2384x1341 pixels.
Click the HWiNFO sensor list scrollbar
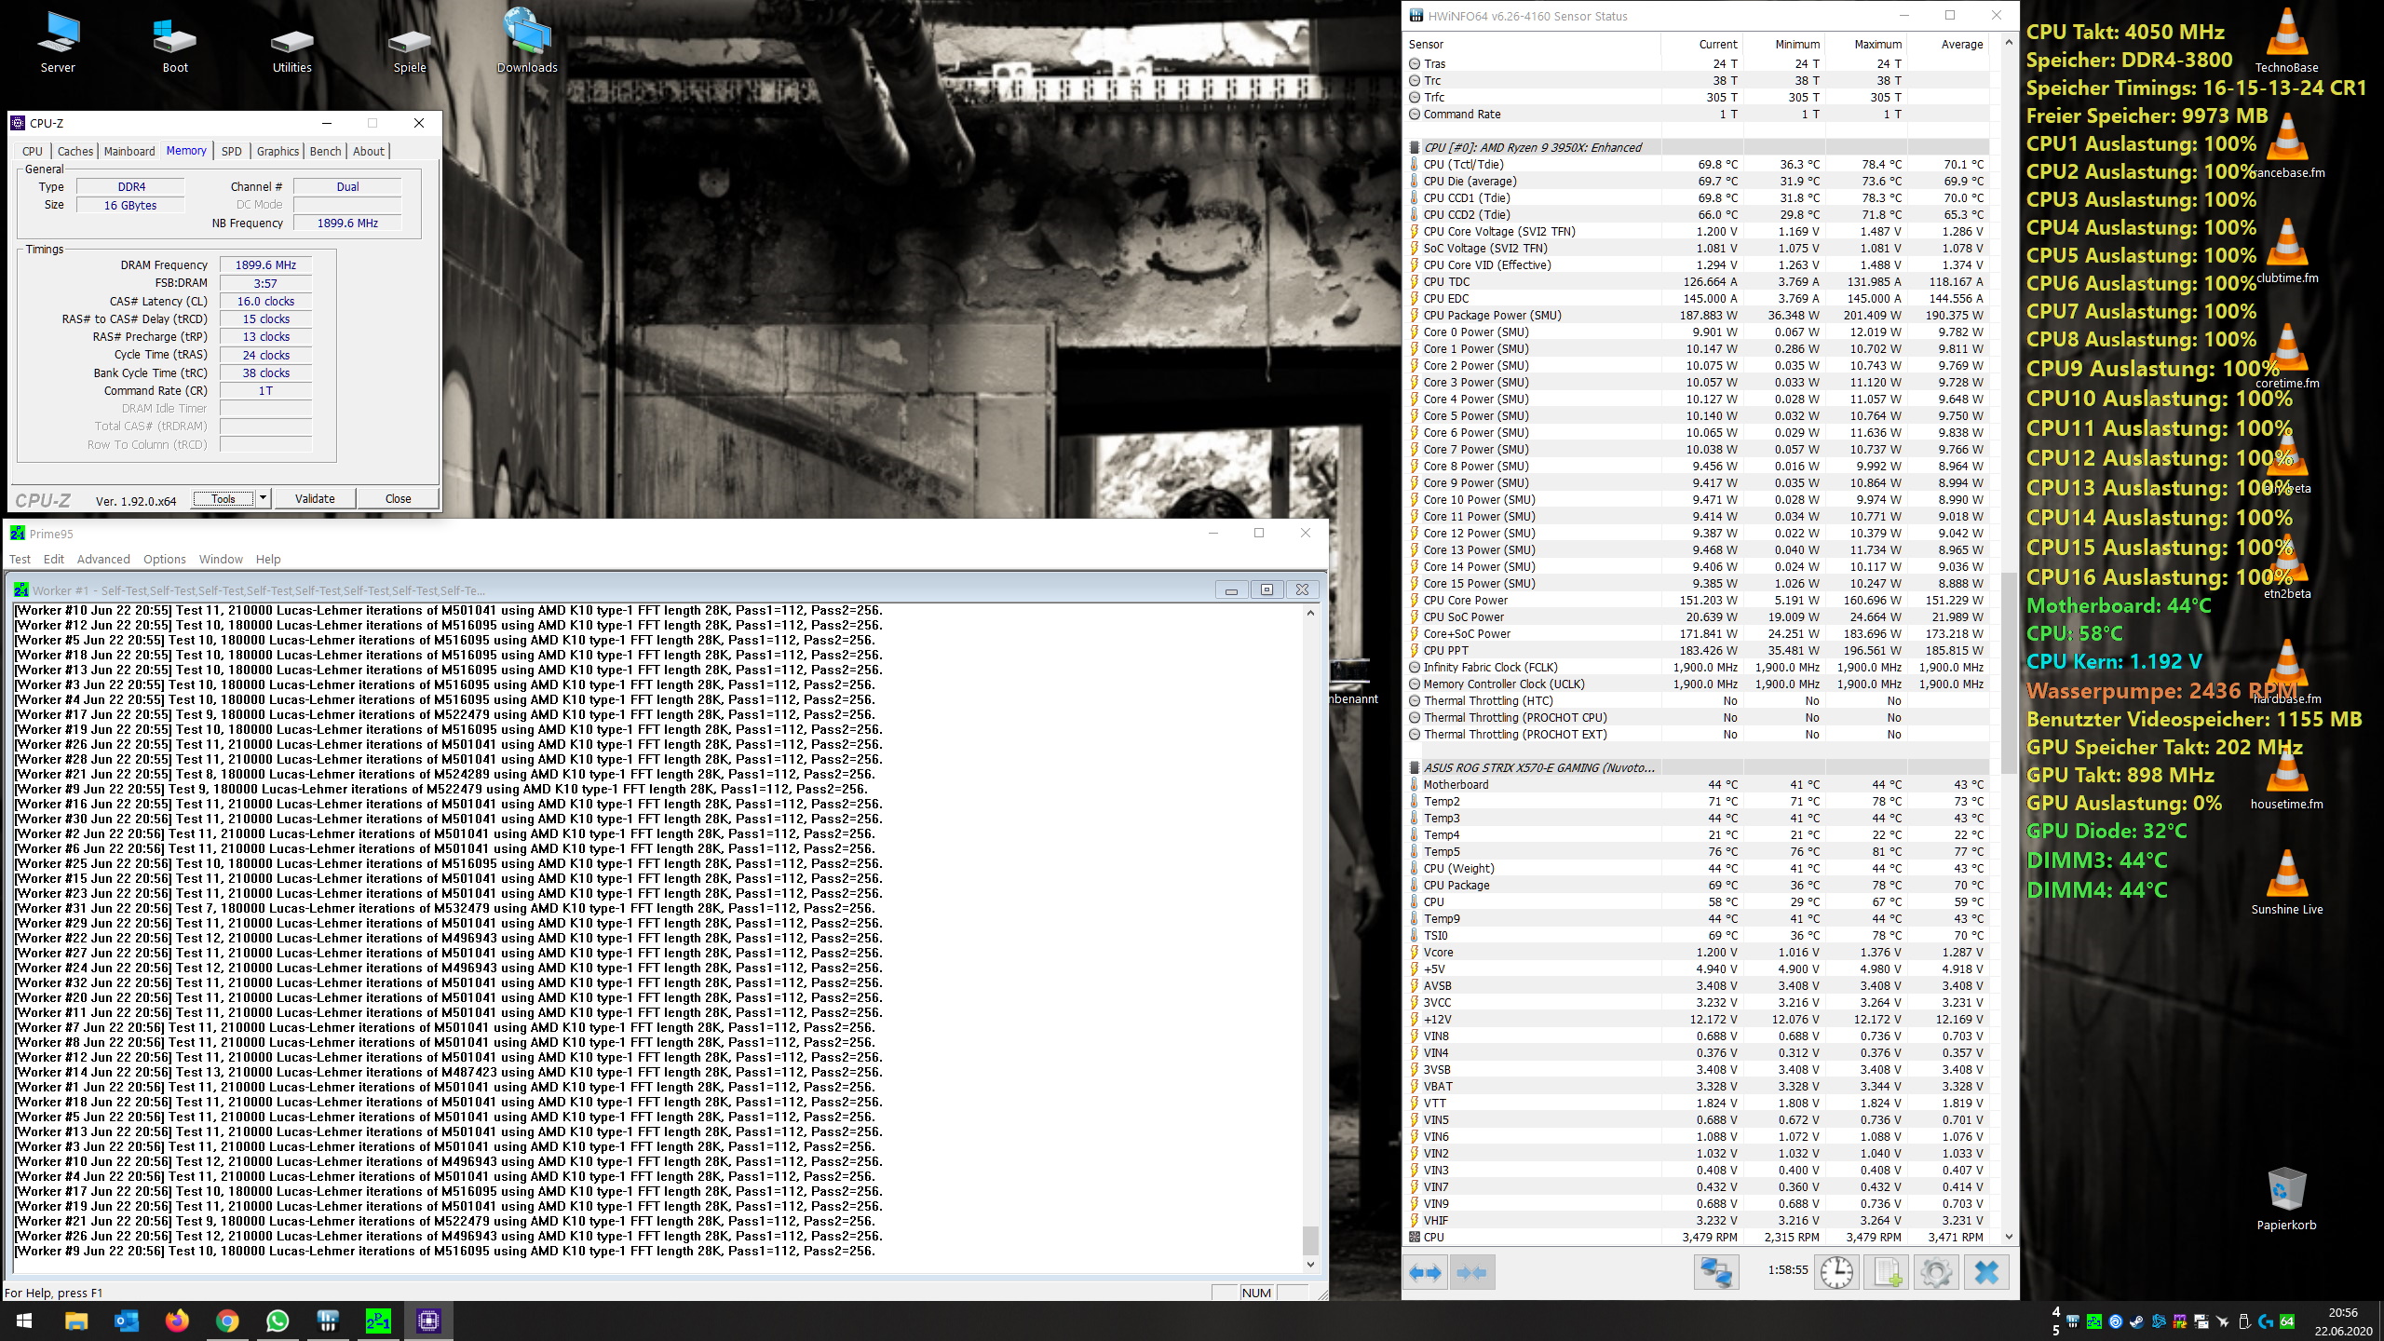[x=2009, y=670]
